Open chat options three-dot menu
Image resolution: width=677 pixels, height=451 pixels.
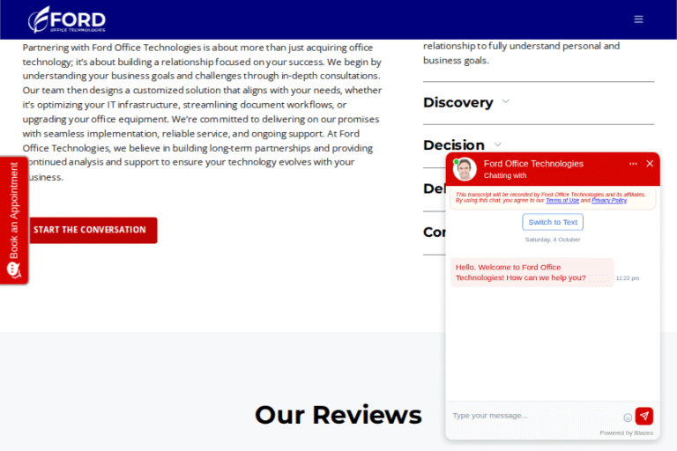(633, 164)
